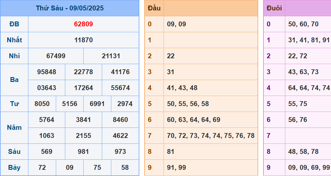Select the Đầu 8 value 81
Viewport: 331px width, 176px height.
point(171,152)
